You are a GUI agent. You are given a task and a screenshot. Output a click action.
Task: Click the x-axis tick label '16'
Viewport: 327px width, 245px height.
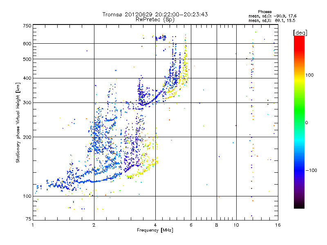coord(278,225)
